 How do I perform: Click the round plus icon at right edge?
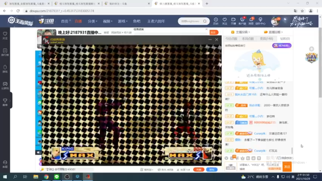(312, 49)
